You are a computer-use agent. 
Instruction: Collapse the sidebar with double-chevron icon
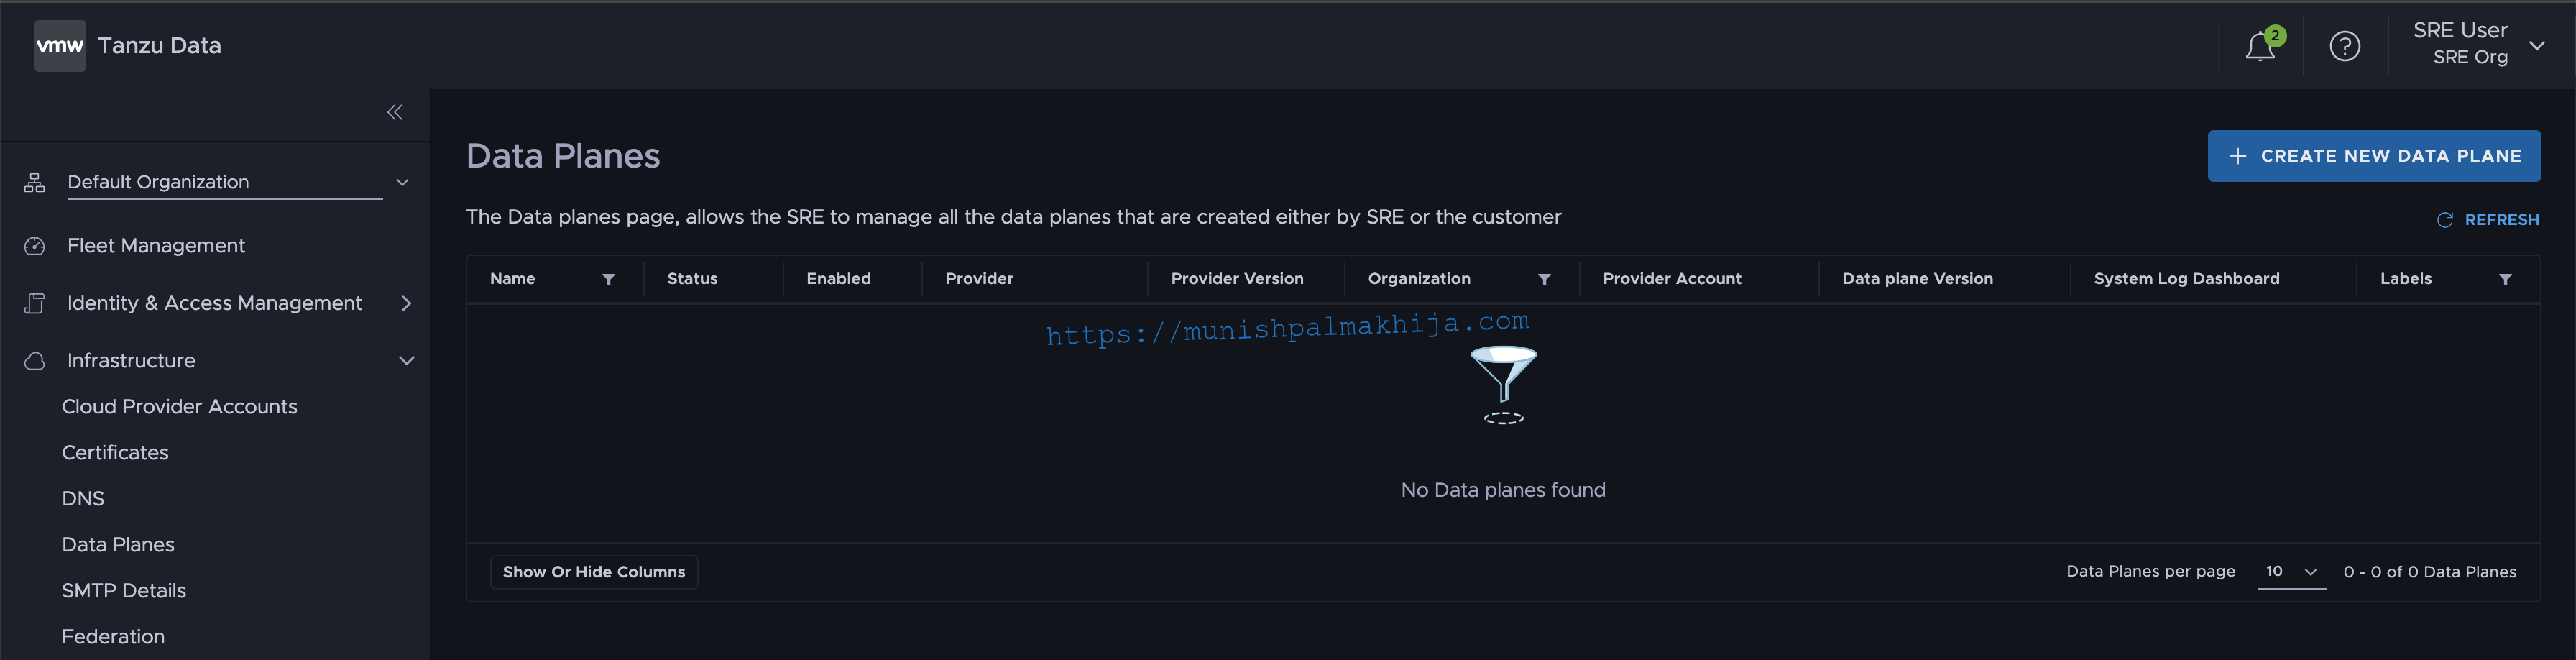point(395,112)
